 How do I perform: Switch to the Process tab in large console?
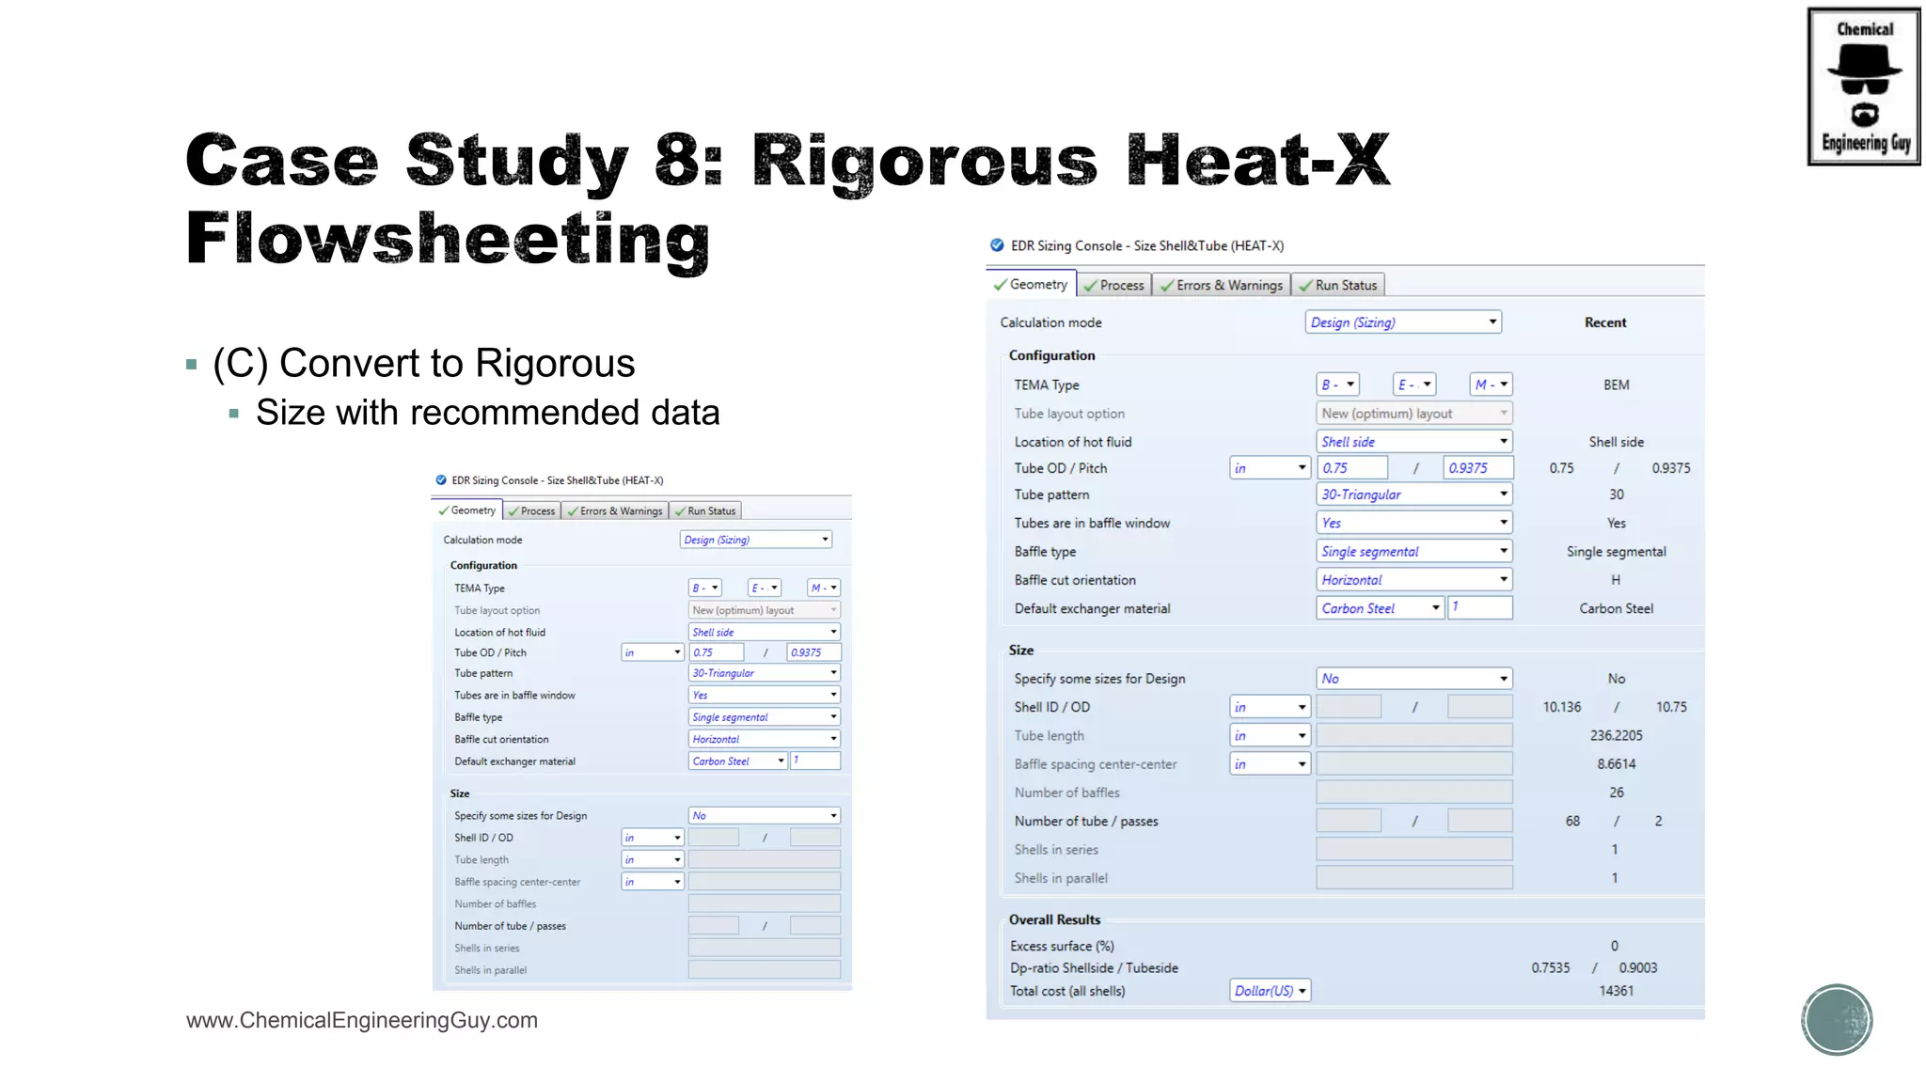[1114, 285]
